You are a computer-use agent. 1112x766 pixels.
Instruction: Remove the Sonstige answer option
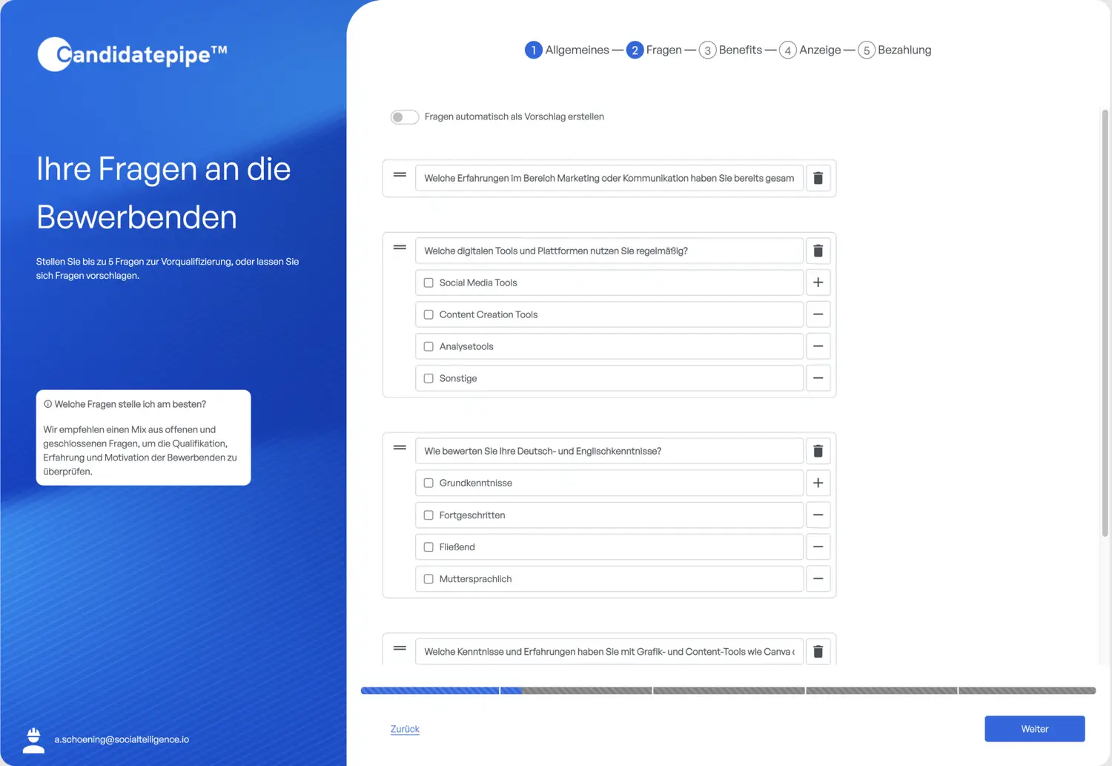click(818, 378)
